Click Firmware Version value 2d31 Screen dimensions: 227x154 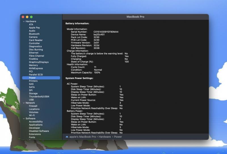click(96, 43)
